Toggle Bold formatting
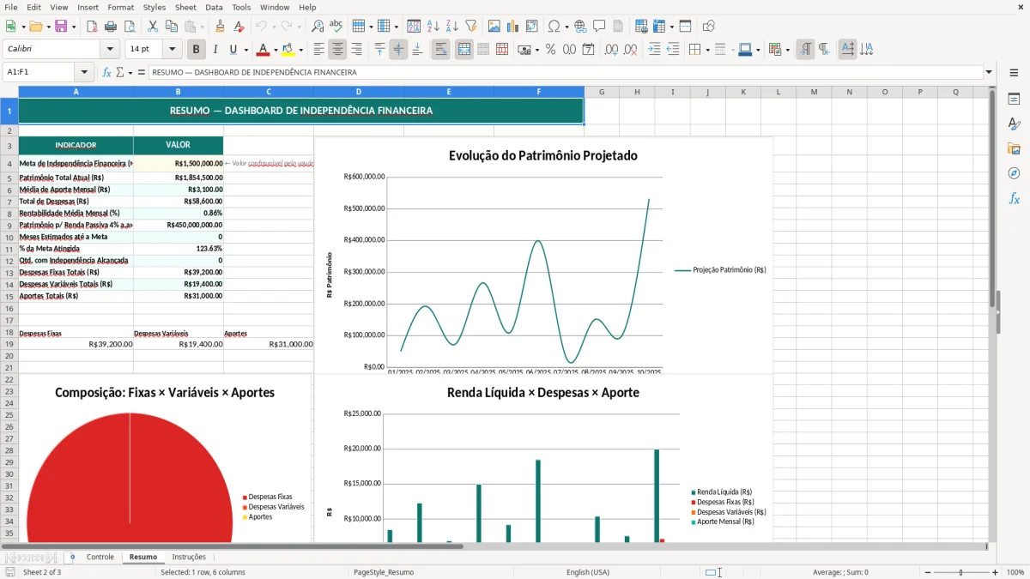1030x579 pixels. [196, 50]
